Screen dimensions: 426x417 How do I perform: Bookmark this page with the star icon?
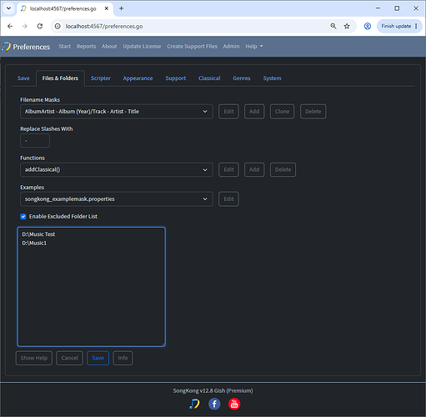coord(347,26)
